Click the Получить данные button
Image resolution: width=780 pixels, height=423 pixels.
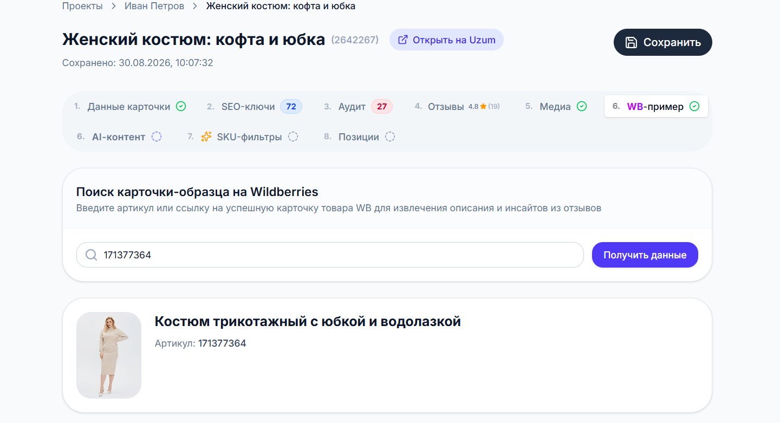[645, 255]
